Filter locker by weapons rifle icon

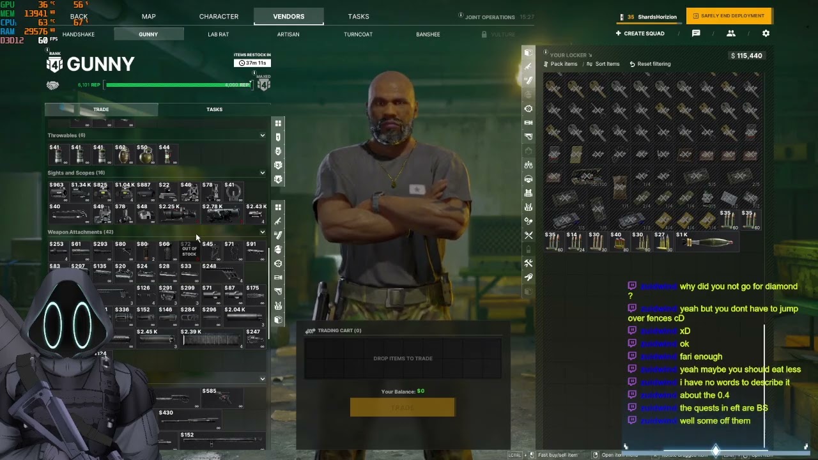[x=529, y=66]
